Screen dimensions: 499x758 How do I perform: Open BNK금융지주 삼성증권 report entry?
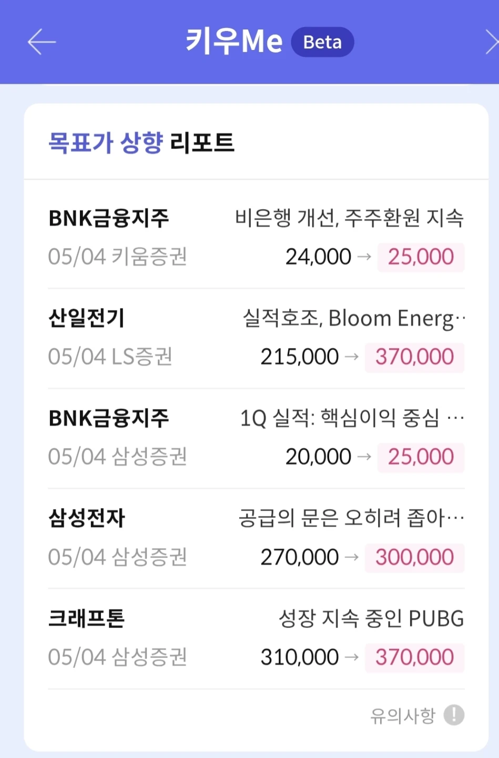[x=256, y=438]
